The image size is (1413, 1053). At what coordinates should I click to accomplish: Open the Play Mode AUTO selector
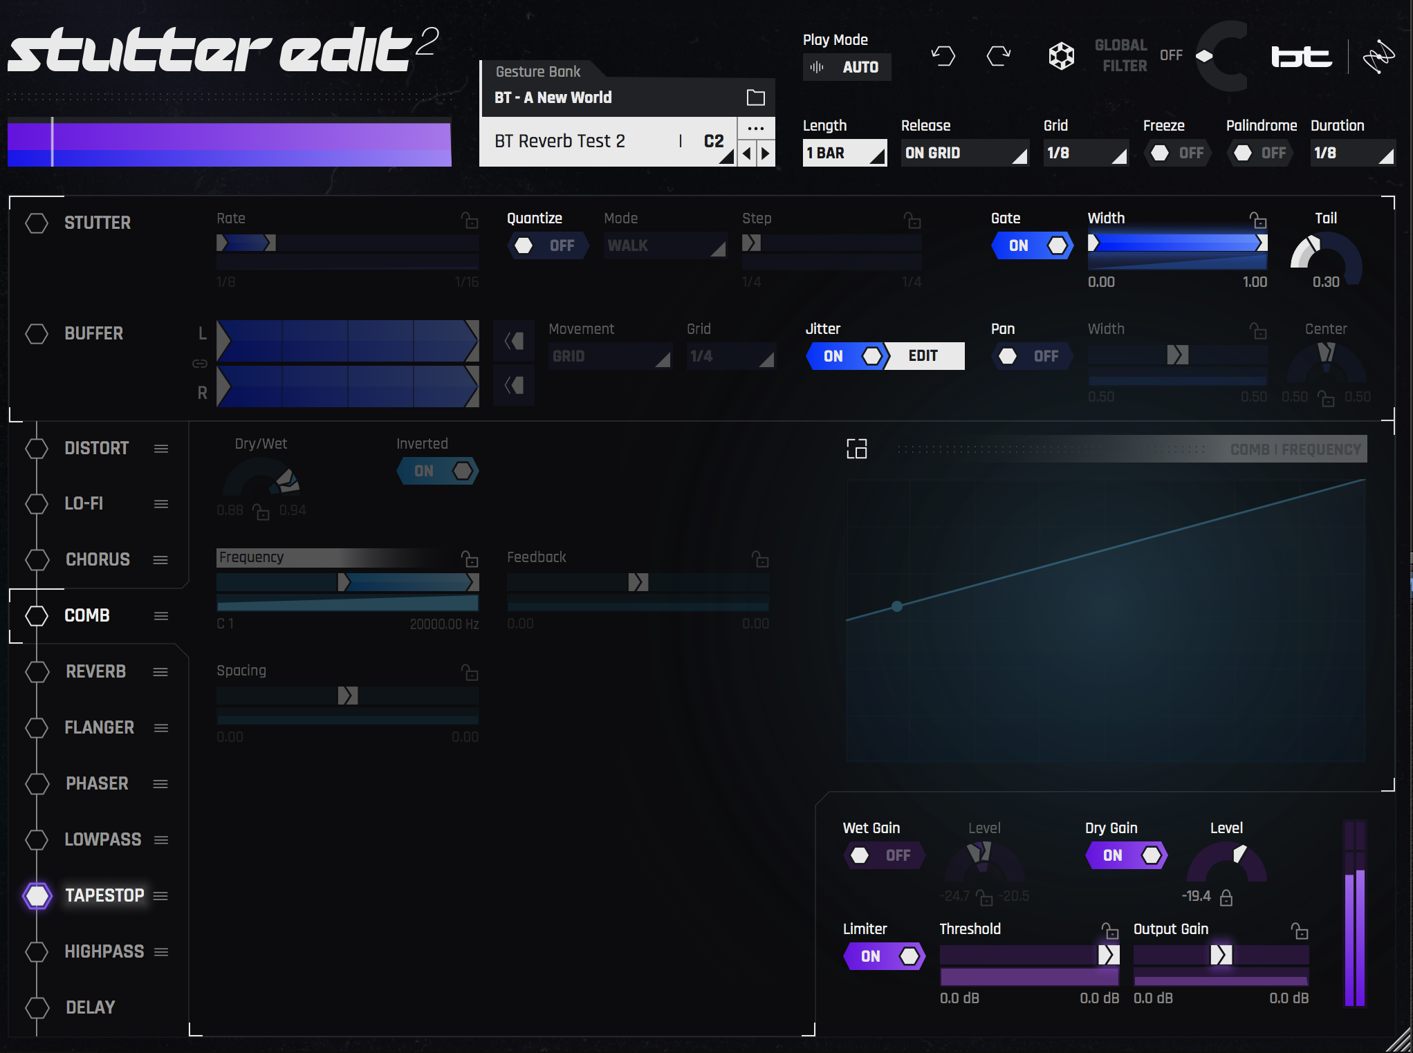(847, 67)
